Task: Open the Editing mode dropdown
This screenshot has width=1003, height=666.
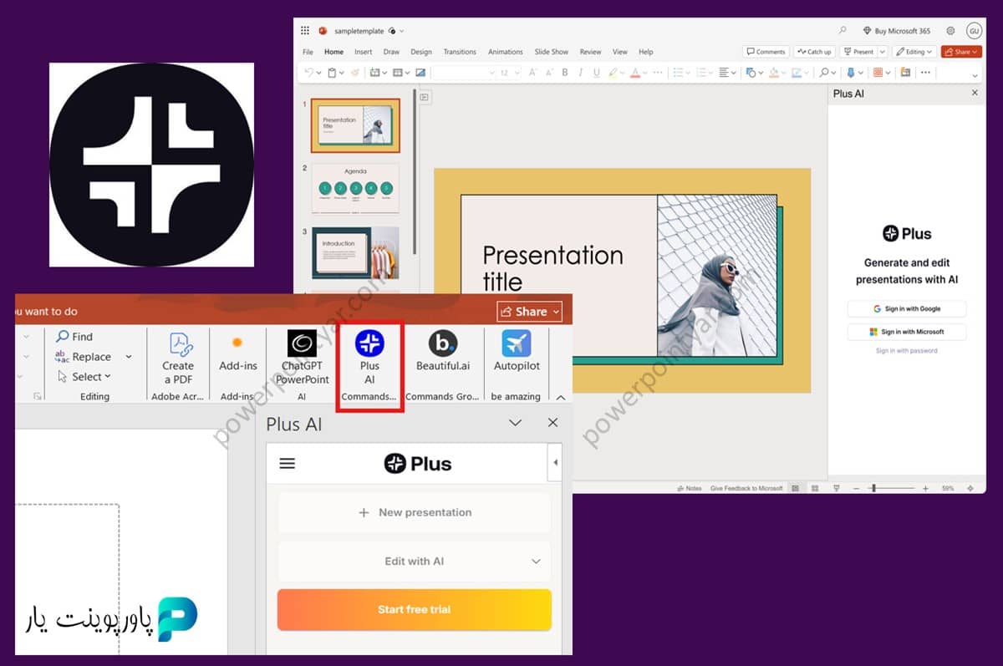Action: point(913,51)
